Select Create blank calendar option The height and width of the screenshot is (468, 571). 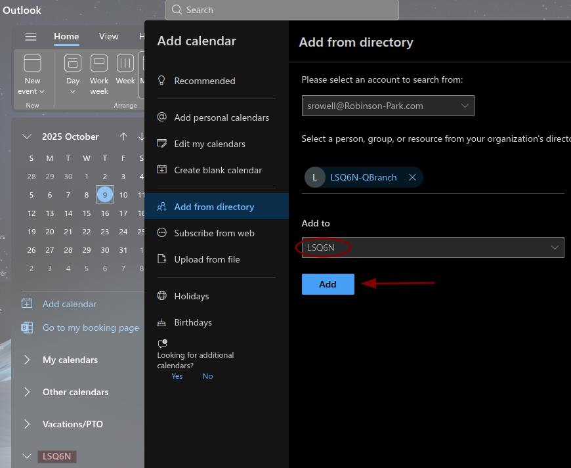[217, 170]
